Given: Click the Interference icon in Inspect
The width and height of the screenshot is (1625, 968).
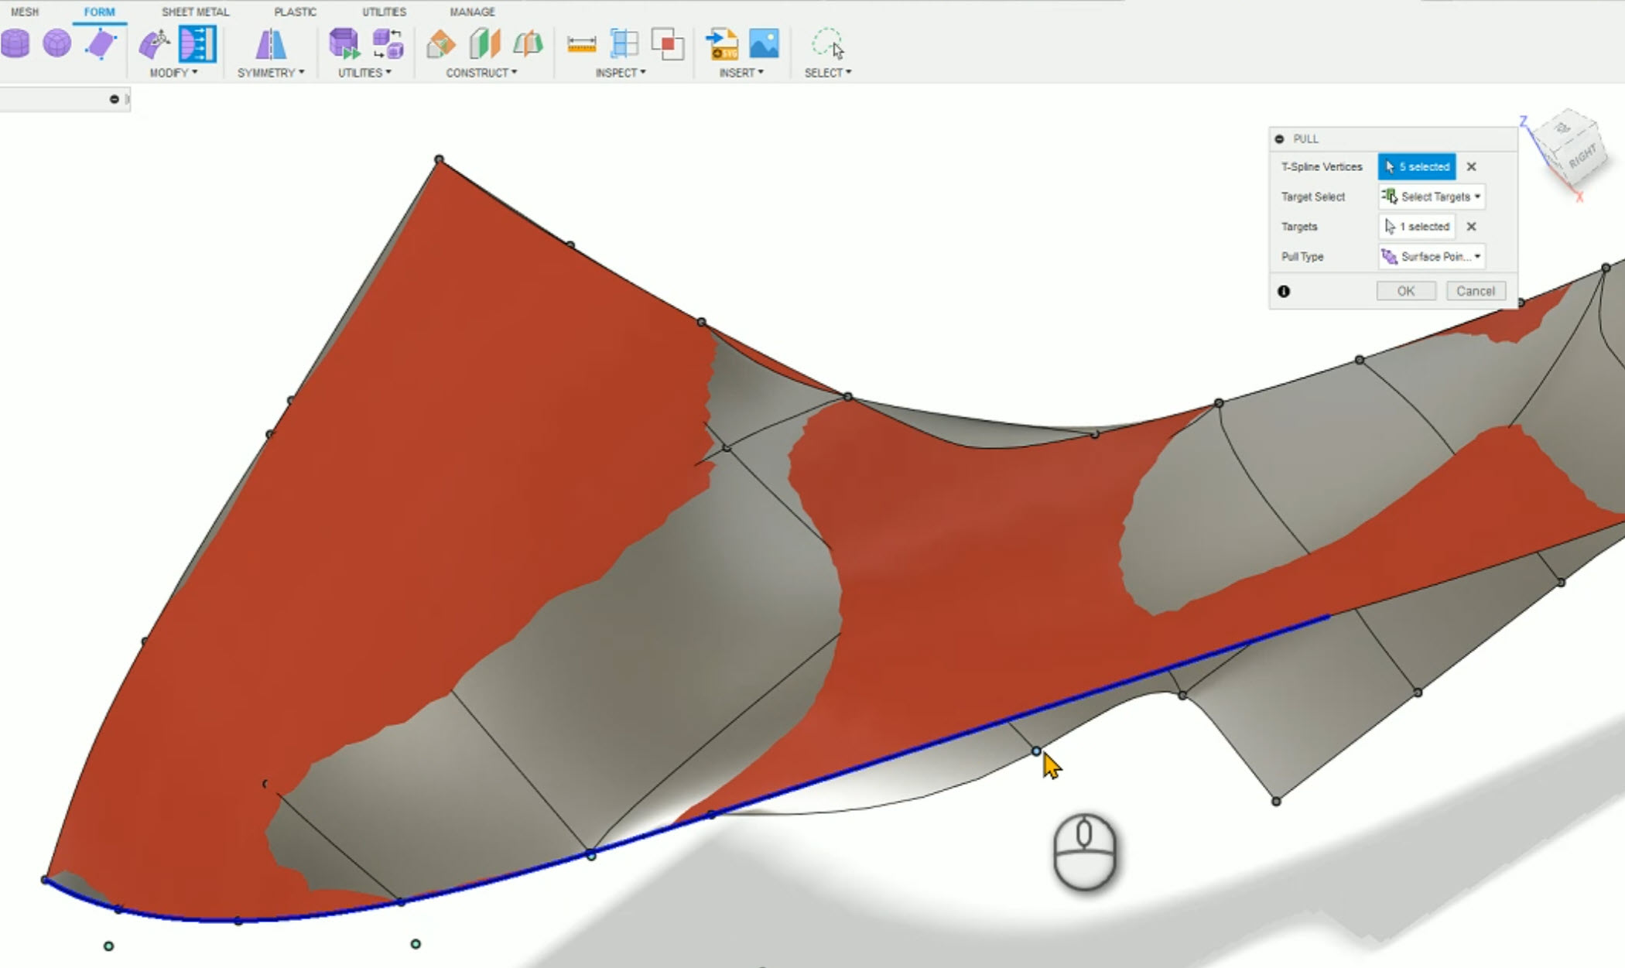Looking at the screenshot, I should point(667,44).
